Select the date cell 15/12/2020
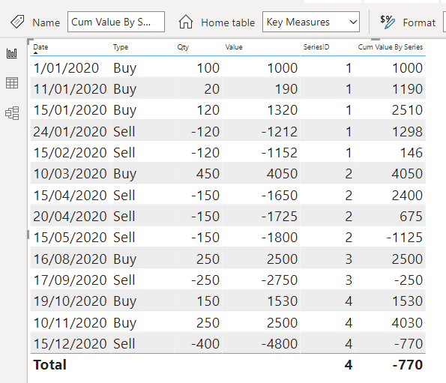Image resolution: width=446 pixels, height=383 pixels. point(70,344)
